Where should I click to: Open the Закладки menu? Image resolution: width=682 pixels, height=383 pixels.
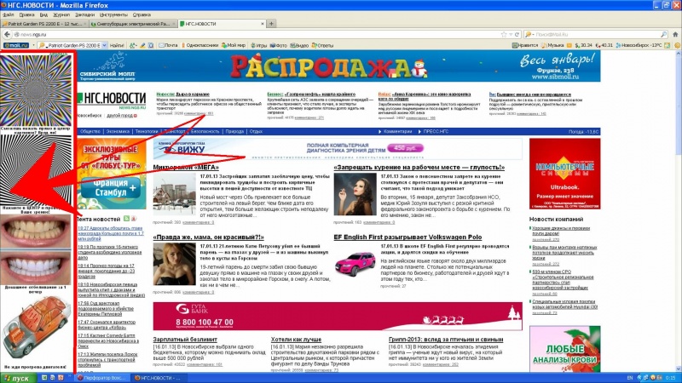(x=84, y=14)
